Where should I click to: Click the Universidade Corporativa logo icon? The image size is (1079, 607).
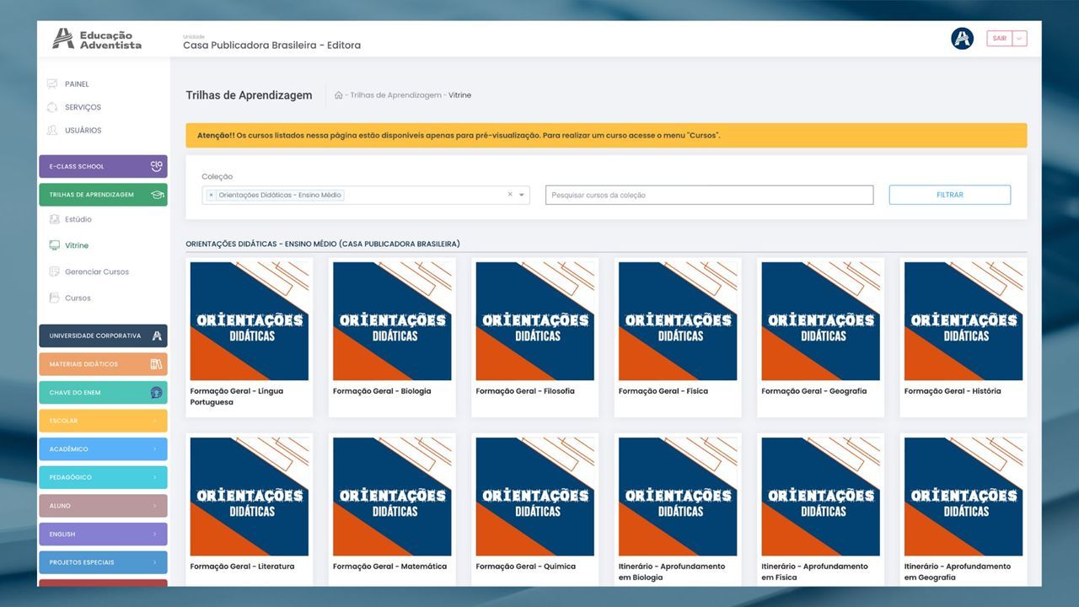click(x=157, y=336)
